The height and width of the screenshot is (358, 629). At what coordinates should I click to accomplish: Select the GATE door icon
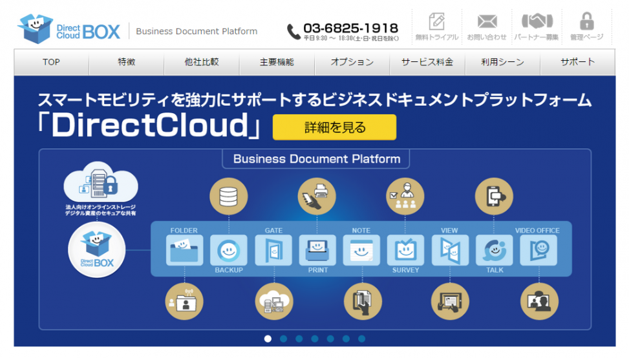pyautogui.click(x=273, y=250)
